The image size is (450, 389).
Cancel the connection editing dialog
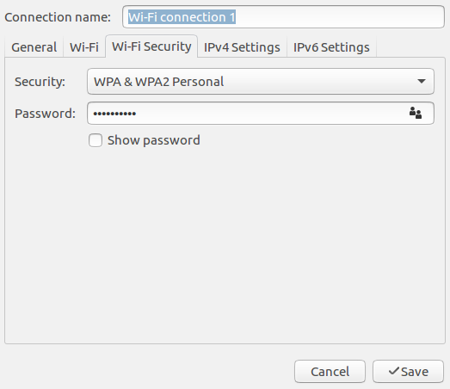(x=330, y=372)
